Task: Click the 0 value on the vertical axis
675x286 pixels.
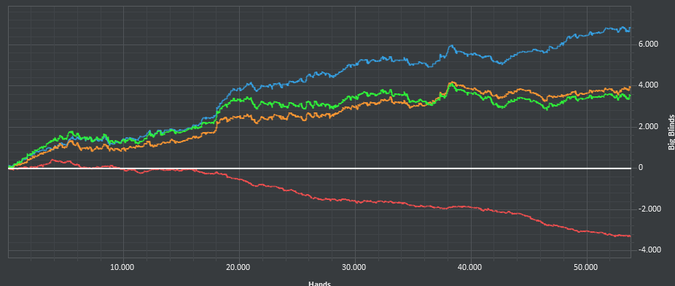Action: (641, 168)
